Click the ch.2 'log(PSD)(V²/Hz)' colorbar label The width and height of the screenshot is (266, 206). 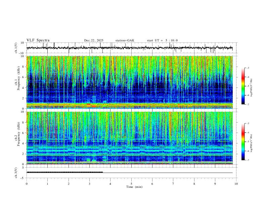pos(252,143)
